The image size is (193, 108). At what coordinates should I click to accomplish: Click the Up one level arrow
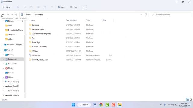(16, 15)
